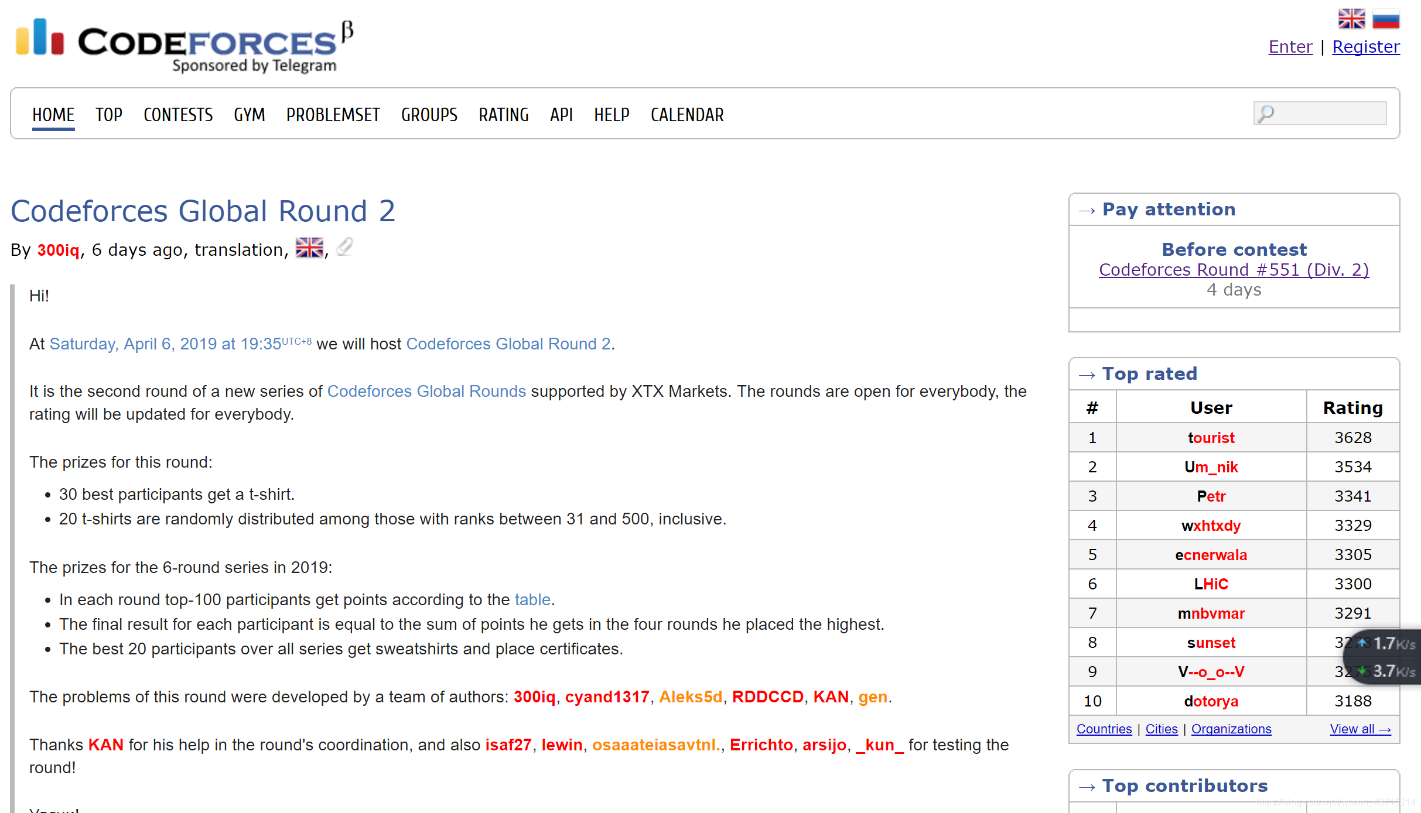This screenshot has width=1421, height=813.
Task: Switch to Russian via the Russian flag
Action: [1386, 19]
